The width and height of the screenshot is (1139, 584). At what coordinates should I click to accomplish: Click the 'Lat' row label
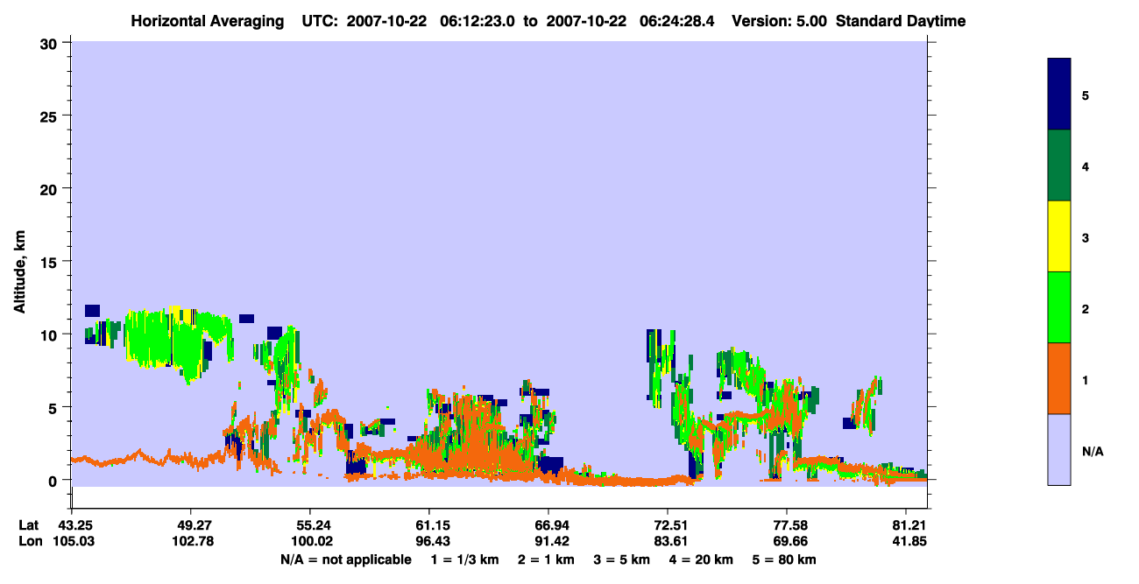pyautogui.click(x=29, y=525)
